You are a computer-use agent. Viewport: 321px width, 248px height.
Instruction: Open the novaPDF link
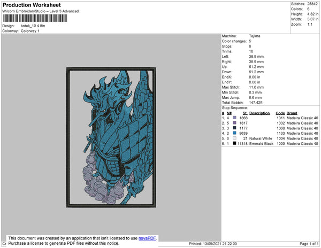pos(147,238)
